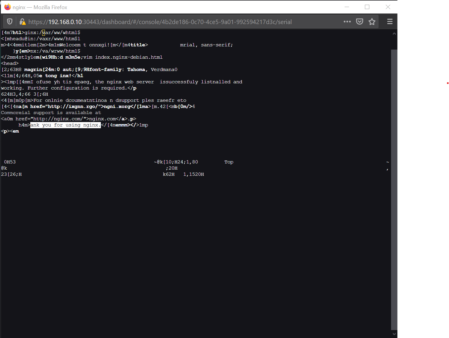Click the shield icon to view blocked trackers
Viewport: 449px width, 338px height.
10,21
